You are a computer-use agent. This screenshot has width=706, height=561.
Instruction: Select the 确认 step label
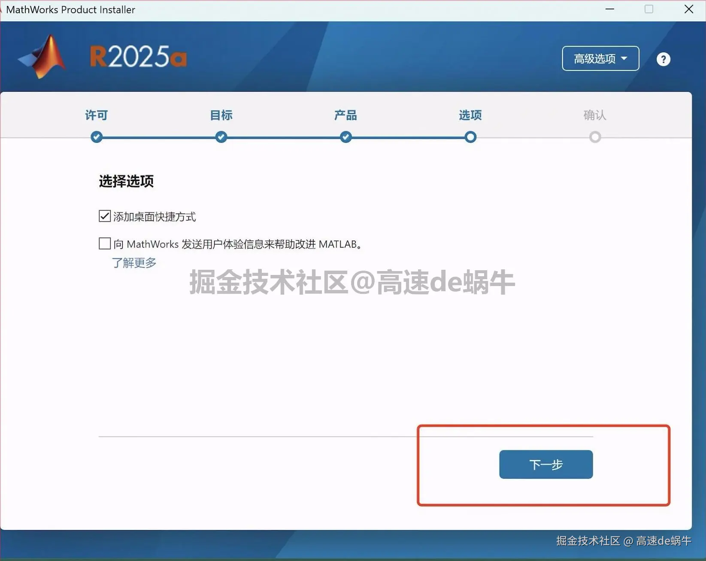coord(594,115)
